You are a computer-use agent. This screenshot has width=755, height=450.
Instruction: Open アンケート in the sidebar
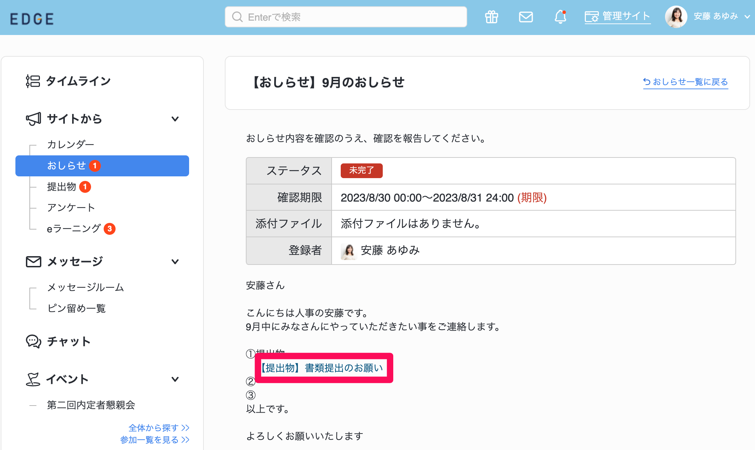point(71,208)
